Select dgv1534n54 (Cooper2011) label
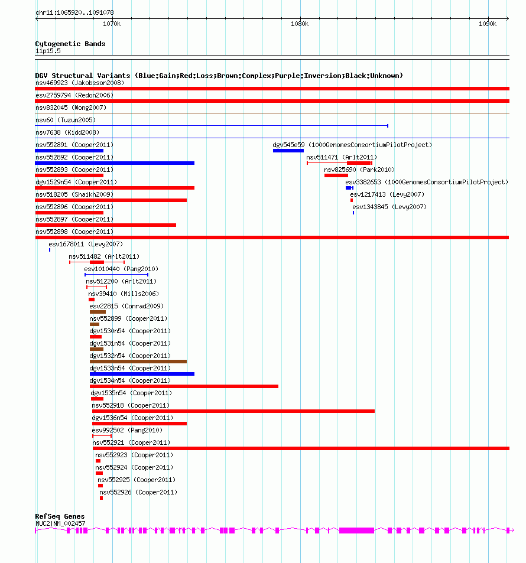526x563 pixels. pos(130,380)
